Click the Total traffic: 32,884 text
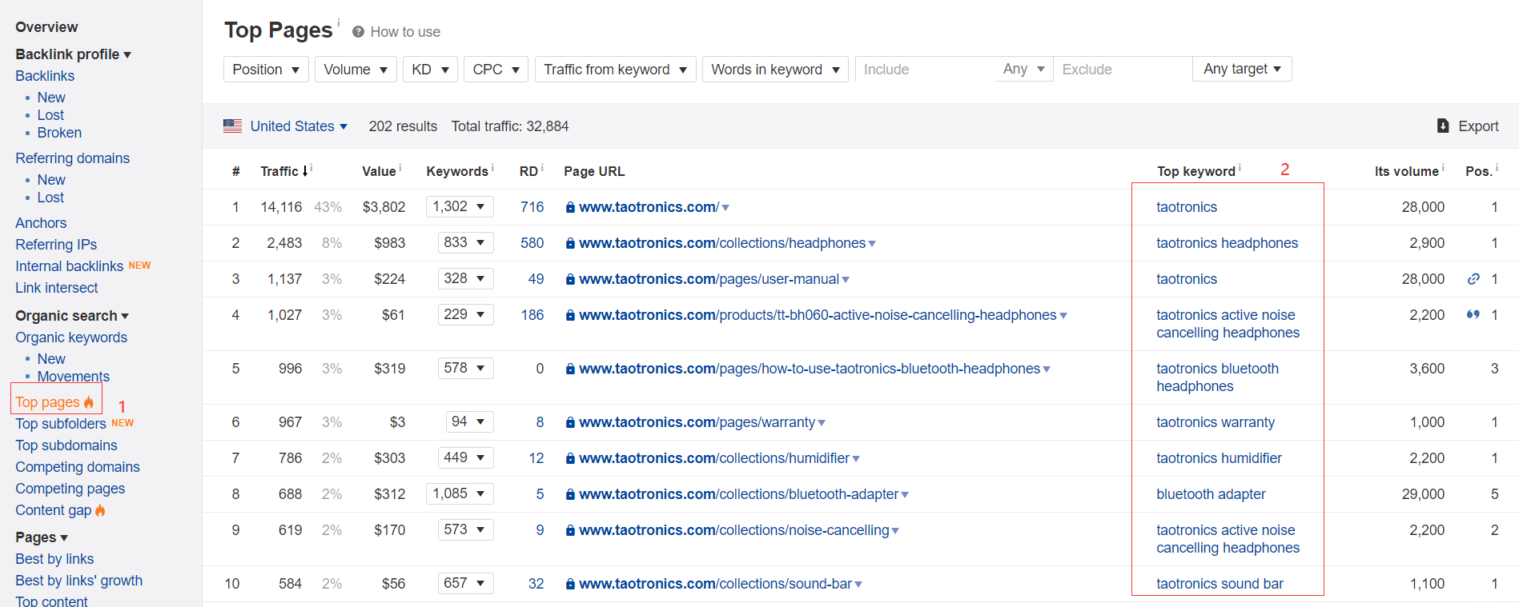Image resolution: width=1519 pixels, height=607 pixels. click(x=510, y=126)
